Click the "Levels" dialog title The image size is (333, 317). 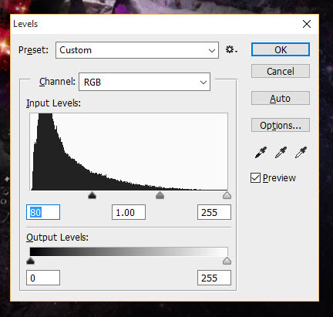pyautogui.click(x=25, y=24)
